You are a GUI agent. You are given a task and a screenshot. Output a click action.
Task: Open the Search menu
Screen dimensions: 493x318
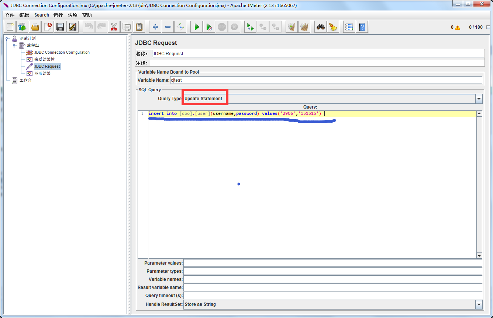(41, 15)
